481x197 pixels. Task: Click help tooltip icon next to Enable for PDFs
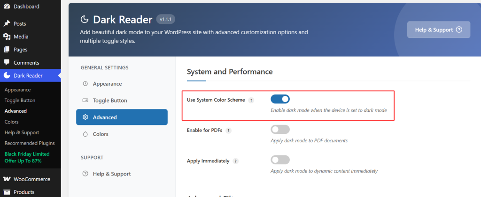click(228, 131)
